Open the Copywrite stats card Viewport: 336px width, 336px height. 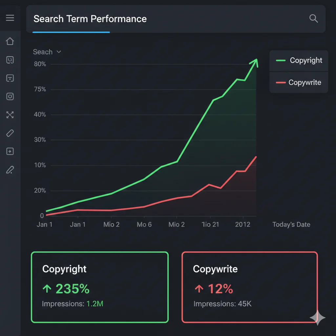[249, 287]
